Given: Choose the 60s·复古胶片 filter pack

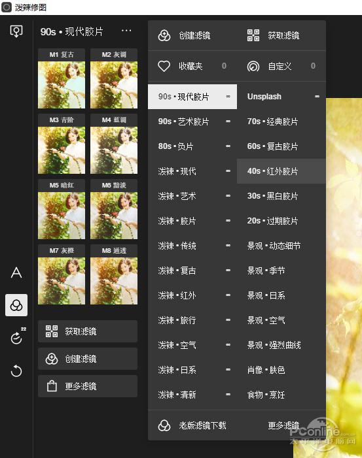Looking at the screenshot, I should pos(281,146).
